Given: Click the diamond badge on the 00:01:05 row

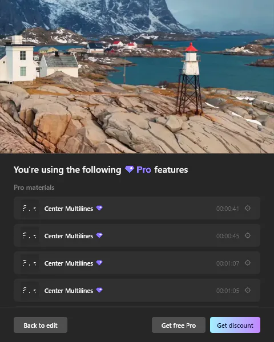Looking at the screenshot, I should tap(99, 290).
